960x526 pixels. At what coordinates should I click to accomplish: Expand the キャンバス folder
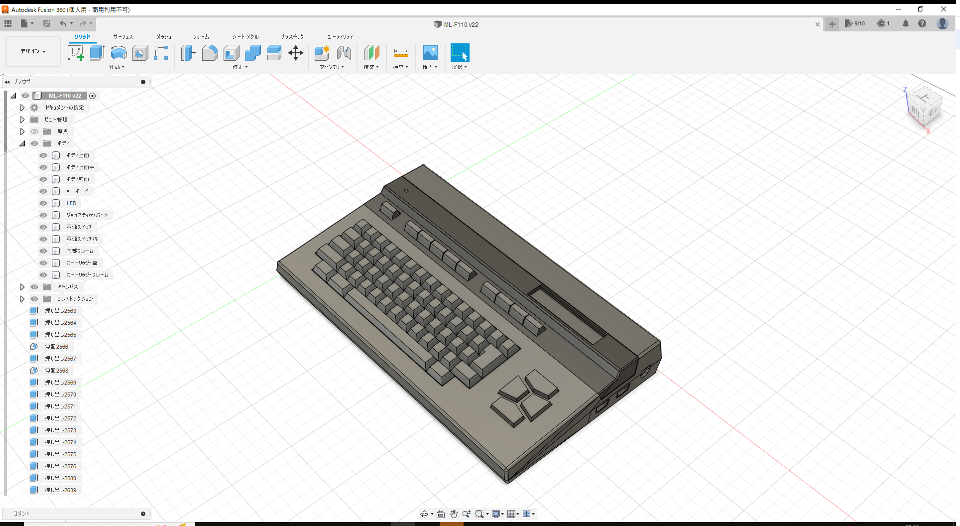pos(22,286)
